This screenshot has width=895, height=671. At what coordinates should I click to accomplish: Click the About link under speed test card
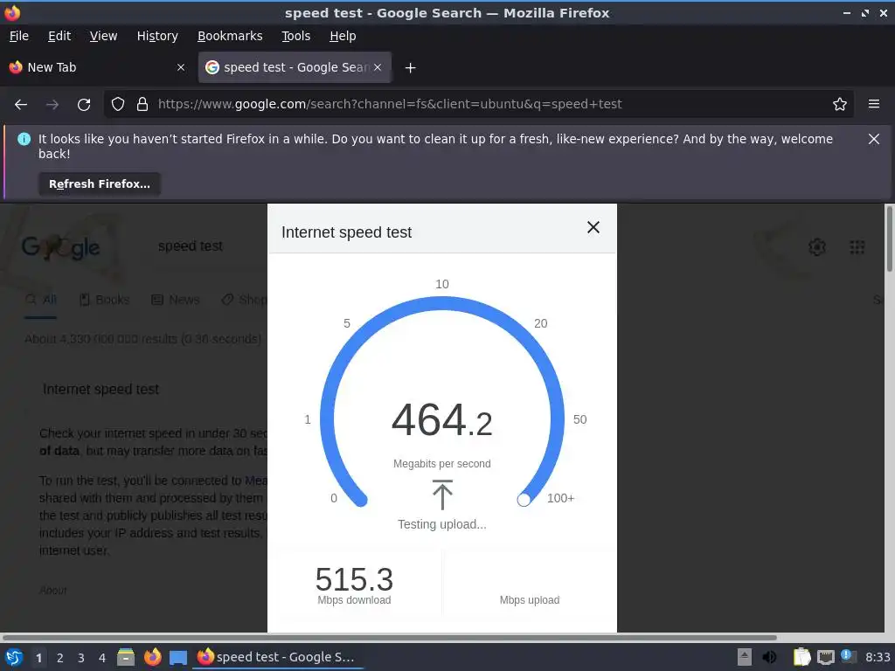(53, 591)
